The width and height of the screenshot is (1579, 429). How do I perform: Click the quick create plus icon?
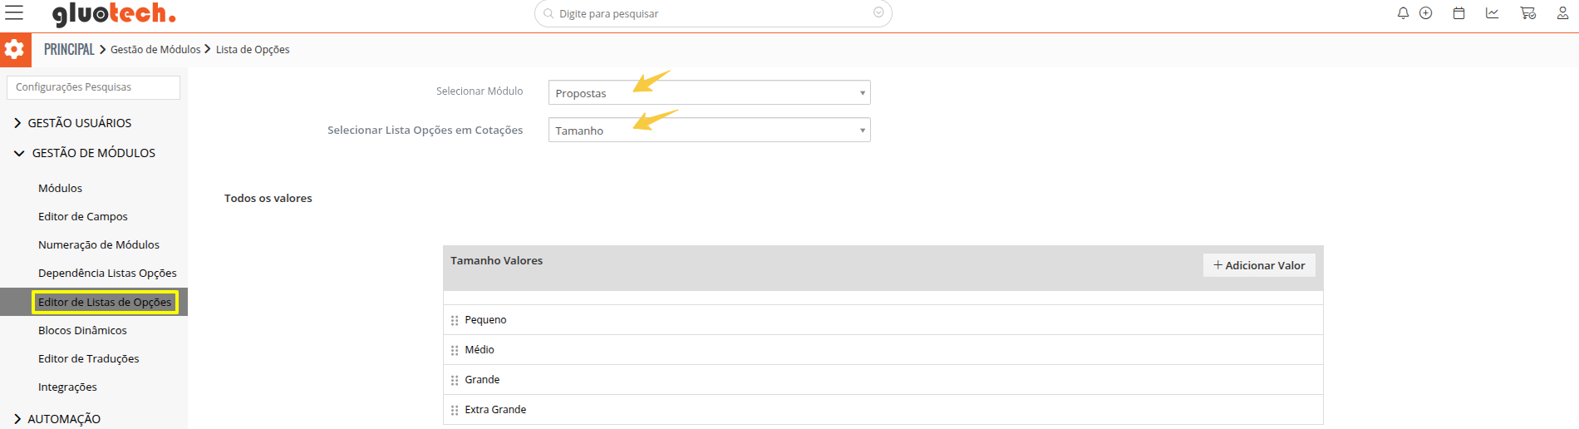tap(1426, 13)
